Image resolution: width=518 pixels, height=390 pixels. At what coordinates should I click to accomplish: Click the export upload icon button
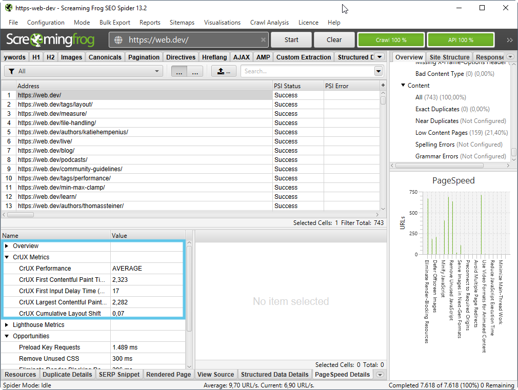coord(224,71)
